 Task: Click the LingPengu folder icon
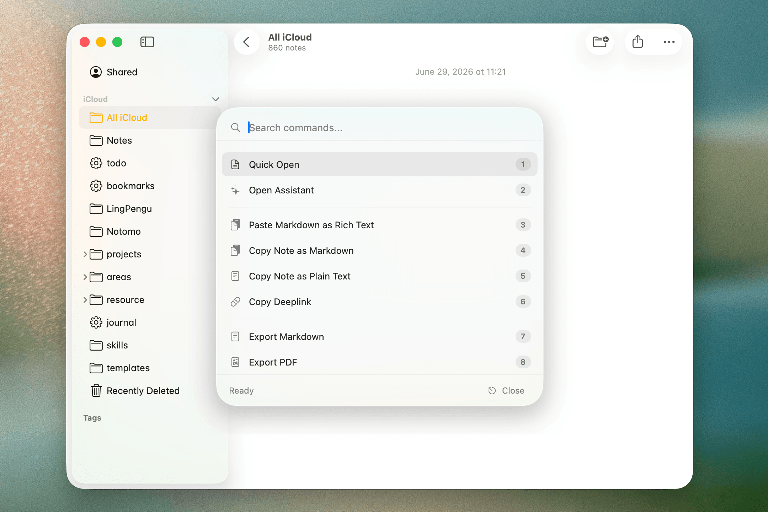click(x=96, y=209)
